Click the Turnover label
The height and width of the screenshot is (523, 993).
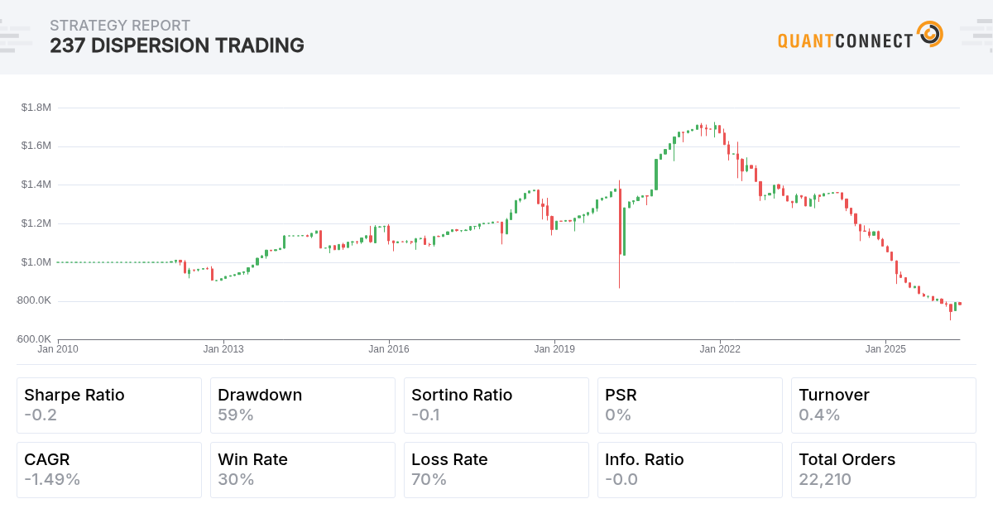click(834, 395)
